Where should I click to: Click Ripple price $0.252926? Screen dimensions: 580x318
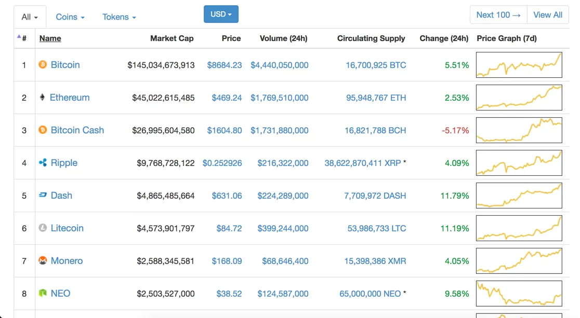[x=222, y=163]
